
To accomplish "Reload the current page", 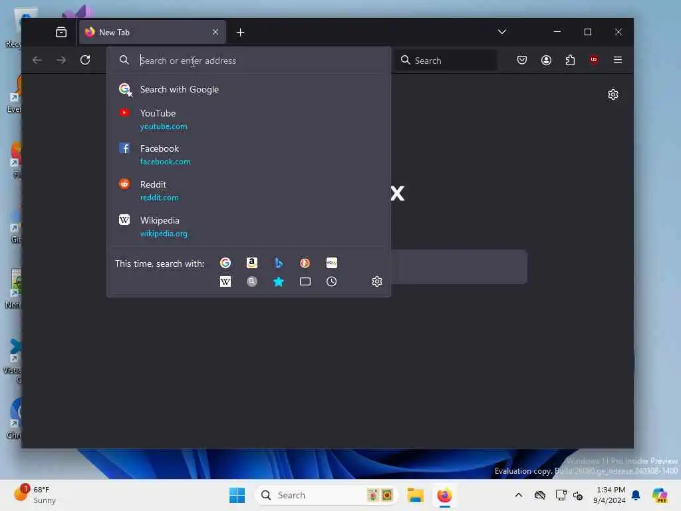I will 85,60.
